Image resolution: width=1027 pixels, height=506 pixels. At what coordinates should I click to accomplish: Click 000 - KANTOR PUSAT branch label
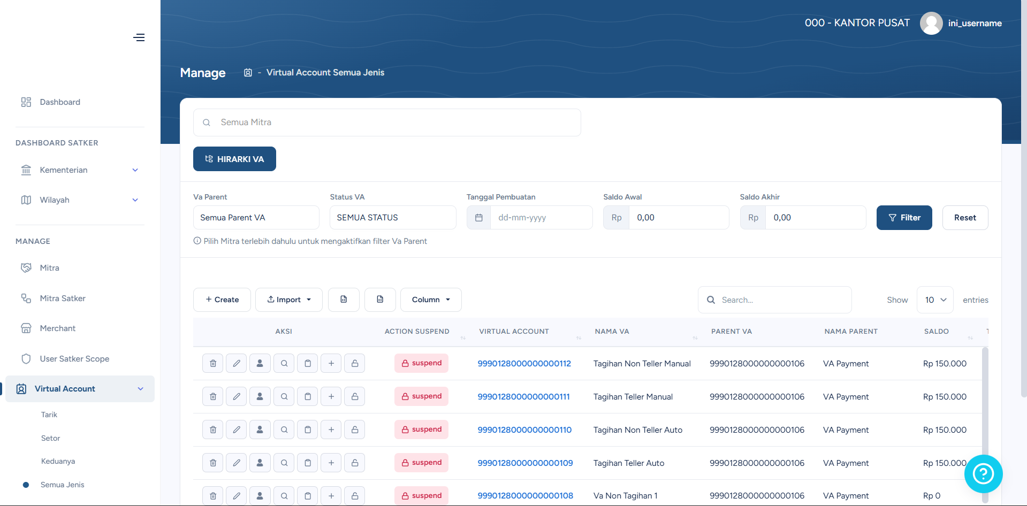coord(857,23)
